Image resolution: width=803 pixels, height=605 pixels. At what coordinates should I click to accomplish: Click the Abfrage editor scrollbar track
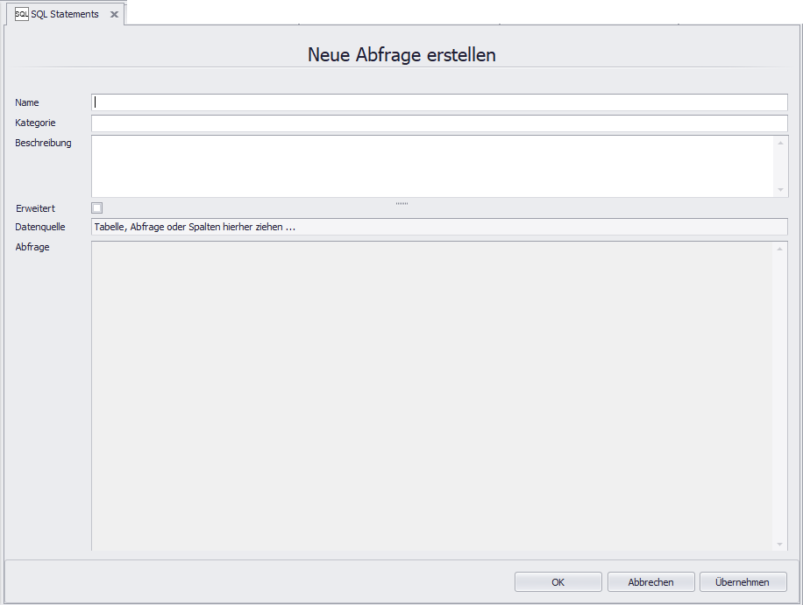pyautogui.click(x=780, y=394)
